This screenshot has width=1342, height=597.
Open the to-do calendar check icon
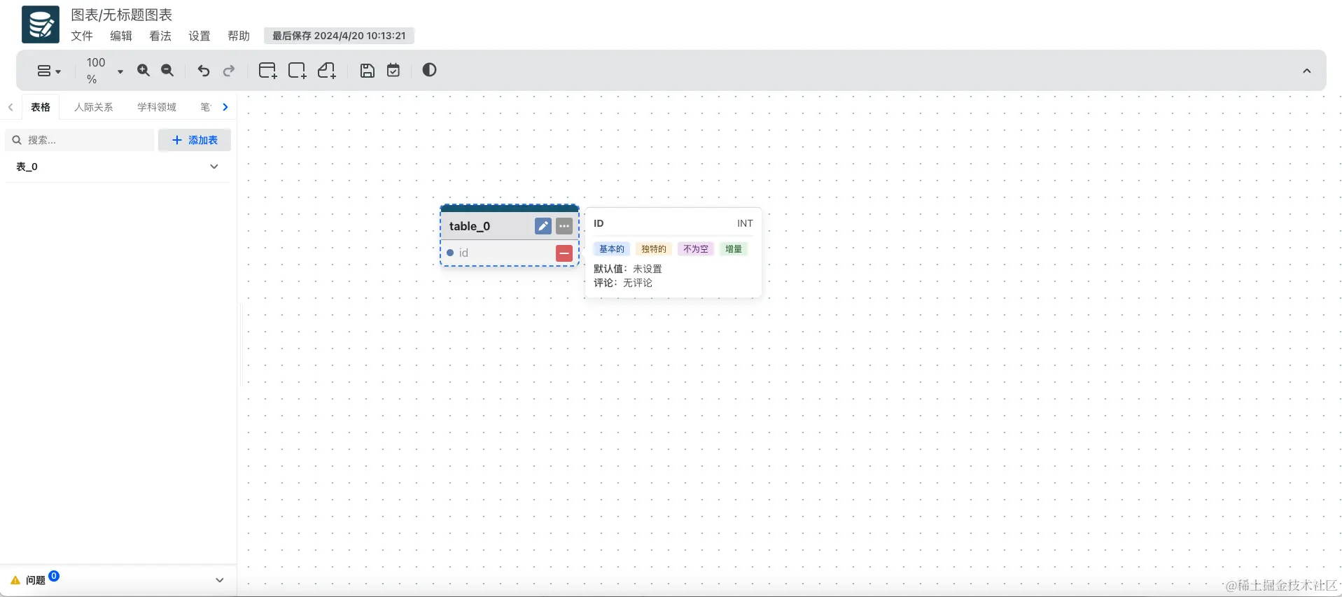coord(393,70)
